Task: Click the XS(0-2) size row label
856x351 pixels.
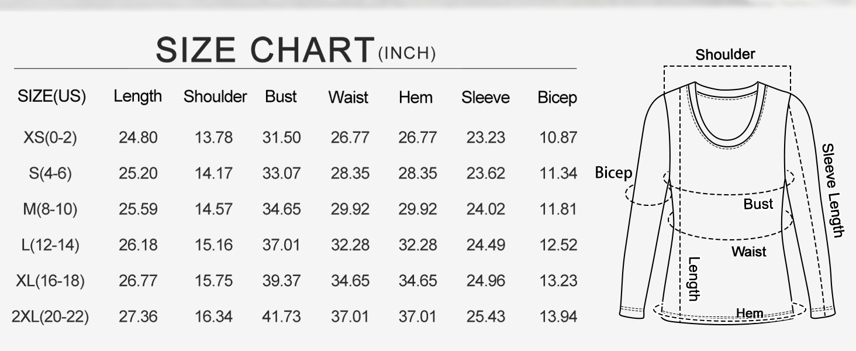Action: coord(50,137)
